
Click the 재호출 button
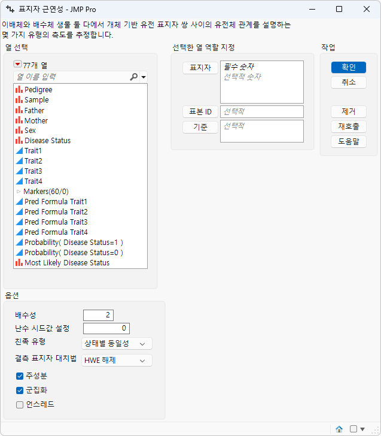pyautogui.click(x=349, y=127)
